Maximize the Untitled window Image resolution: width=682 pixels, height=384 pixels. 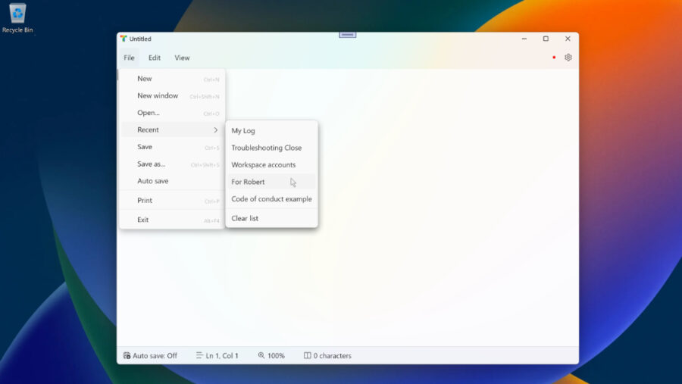(545, 39)
